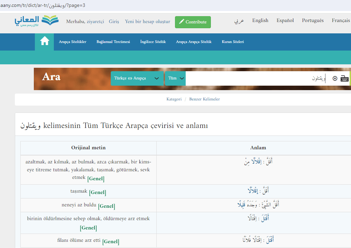Open the Benzer Kelimeler link
This screenshot has height=248, width=351.
[x=204, y=99]
